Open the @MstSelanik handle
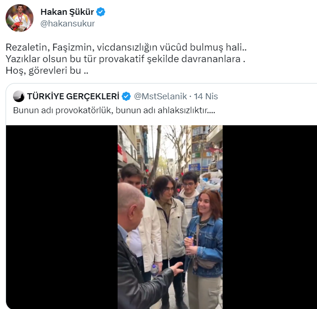This screenshot has width=317, height=309. (160, 96)
